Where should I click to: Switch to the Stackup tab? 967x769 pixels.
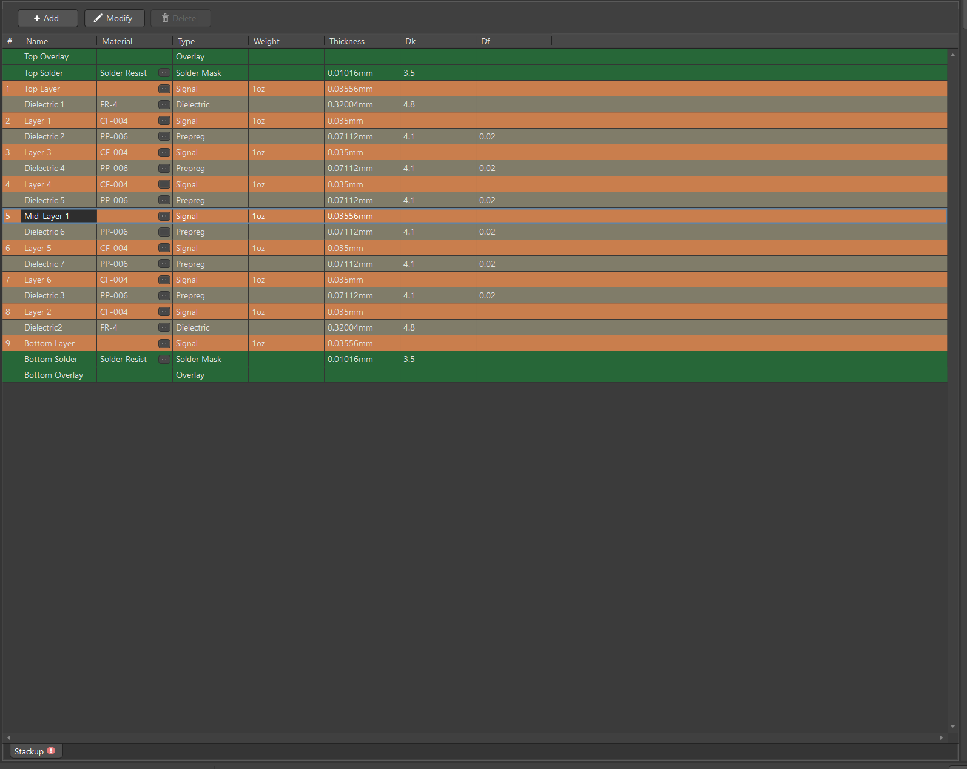click(x=36, y=751)
